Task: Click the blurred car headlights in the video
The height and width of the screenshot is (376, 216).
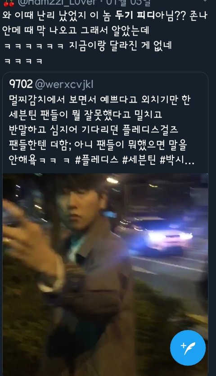Action: [x=170, y=236]
